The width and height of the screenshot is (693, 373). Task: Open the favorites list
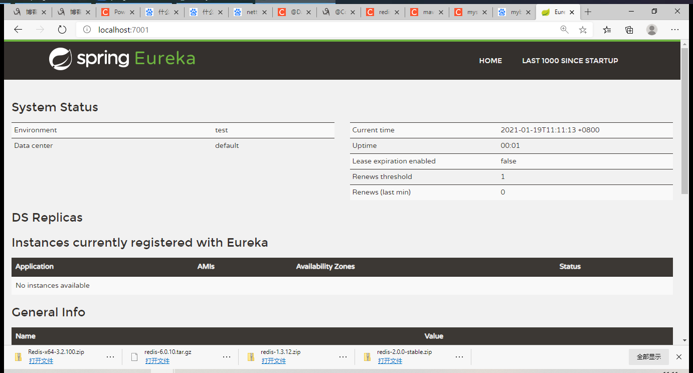coord(607,30)
